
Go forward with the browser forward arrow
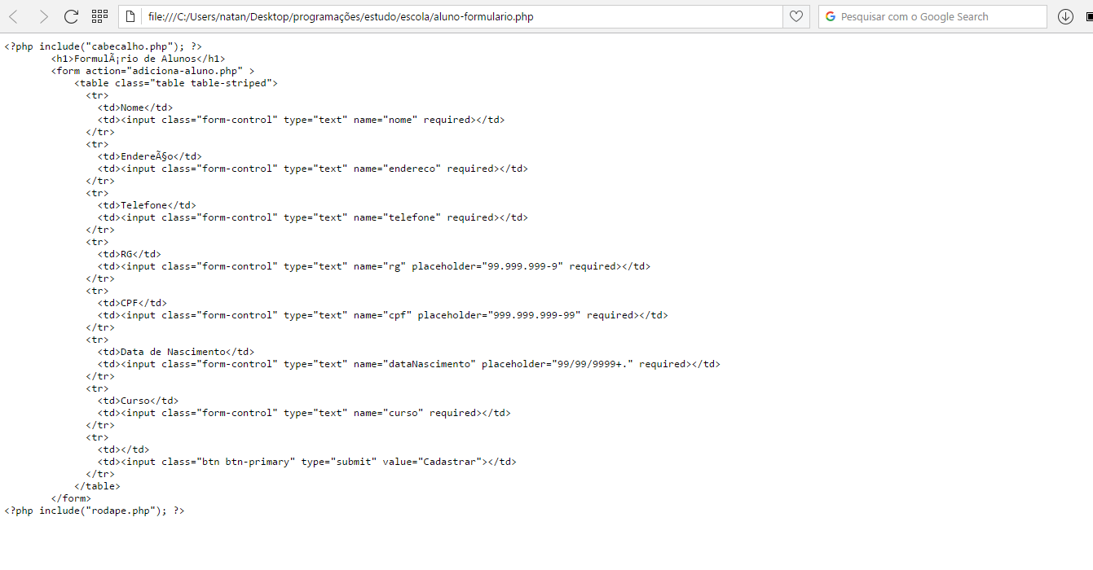coord(44,16)
